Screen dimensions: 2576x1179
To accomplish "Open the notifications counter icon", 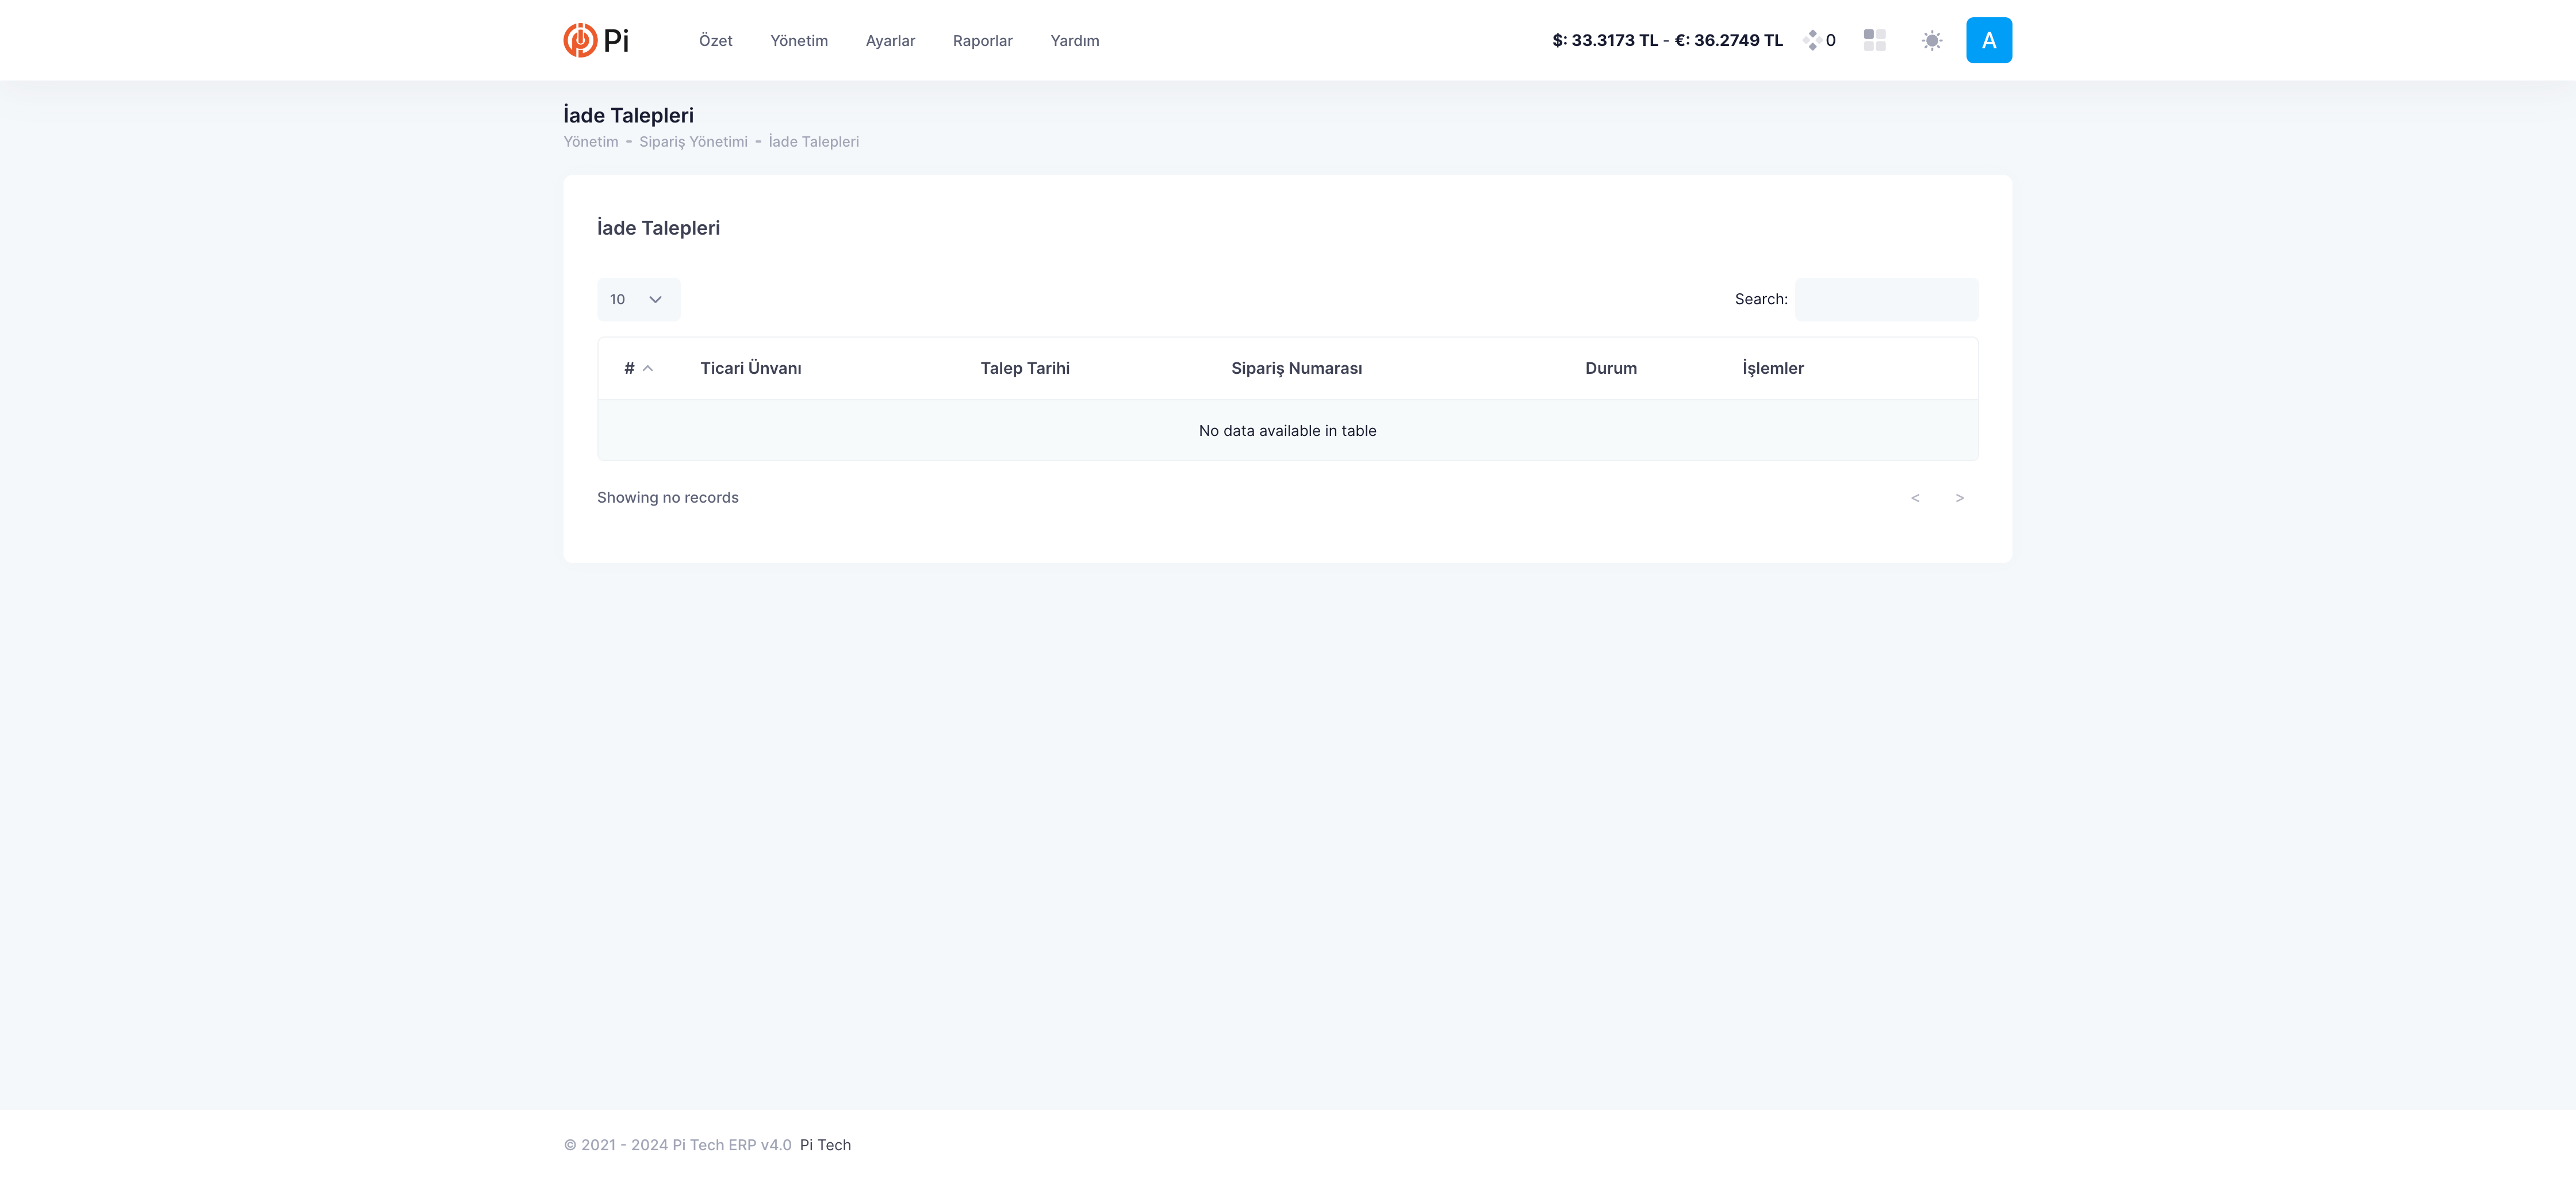I will pos(1818,40).
